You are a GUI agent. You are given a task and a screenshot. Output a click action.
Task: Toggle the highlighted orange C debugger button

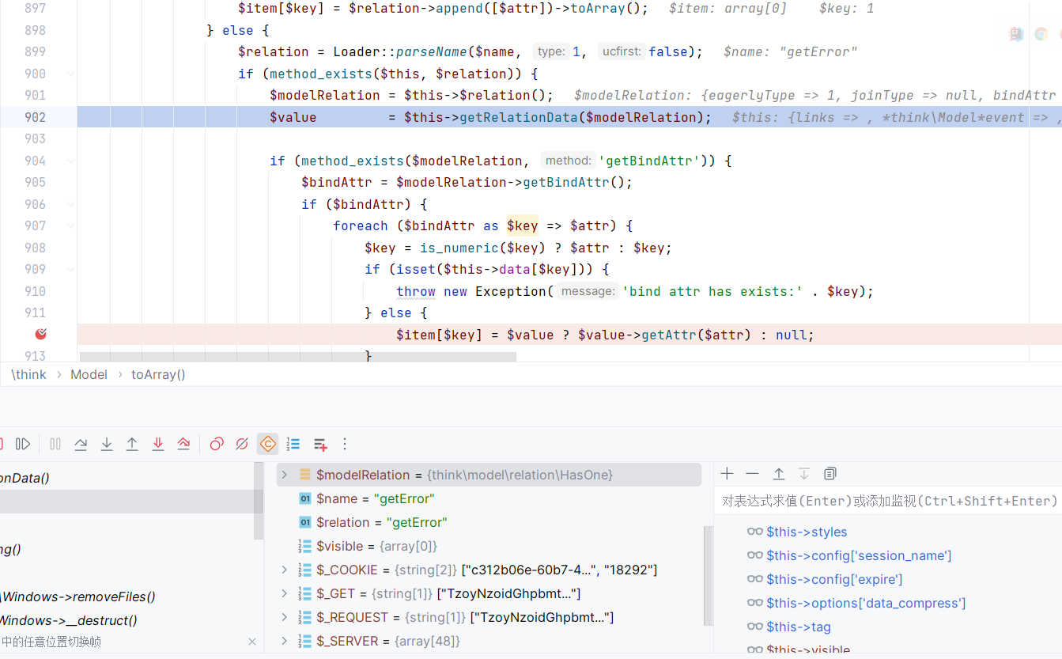click(268, 444)
